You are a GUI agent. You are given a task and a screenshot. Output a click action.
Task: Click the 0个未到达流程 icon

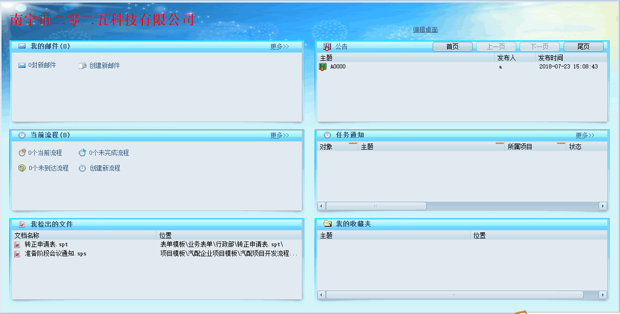[x=21, y=168]
